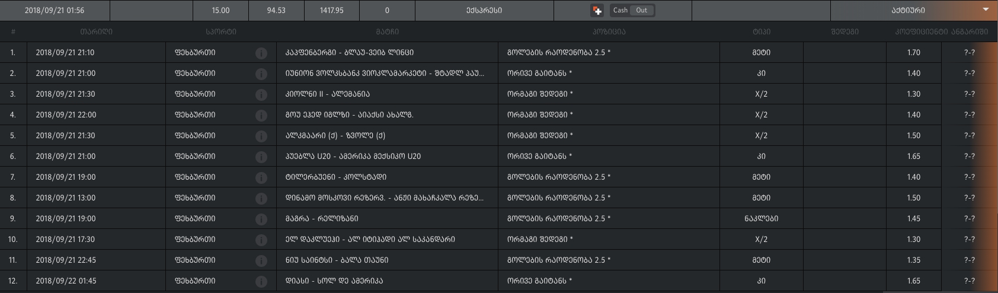Image resolution: width=998 pixels, height=293 pixels.
Task: Expand the აქტიური status dropdown arrow
Action: 986,9
